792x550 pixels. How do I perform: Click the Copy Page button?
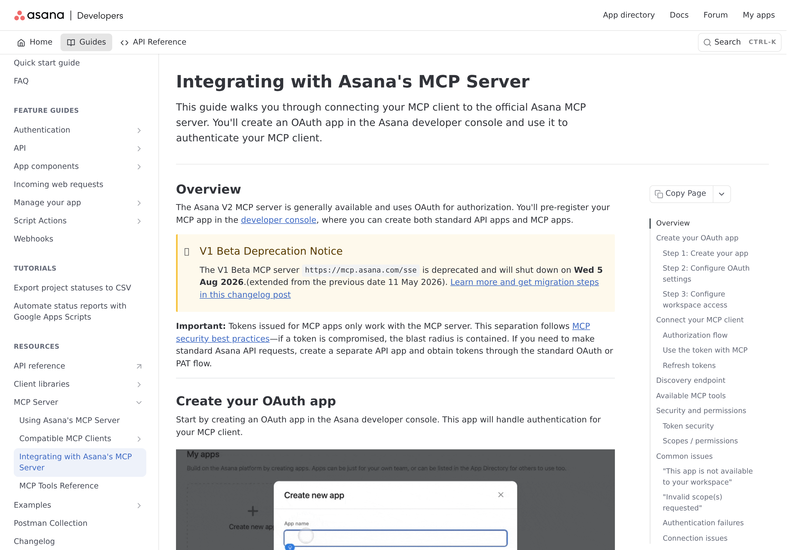coord(681,194)
